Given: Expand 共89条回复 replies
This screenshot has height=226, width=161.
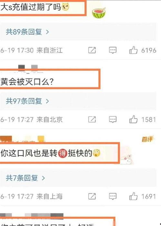Looking at the screenshot, I should (27, 32).
